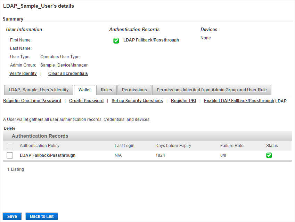The width and height of the screenshot is (295, 222).
Task: Click the green Status check icon for LDAP Fallback/Passthrough
Action: click(269, 155)
